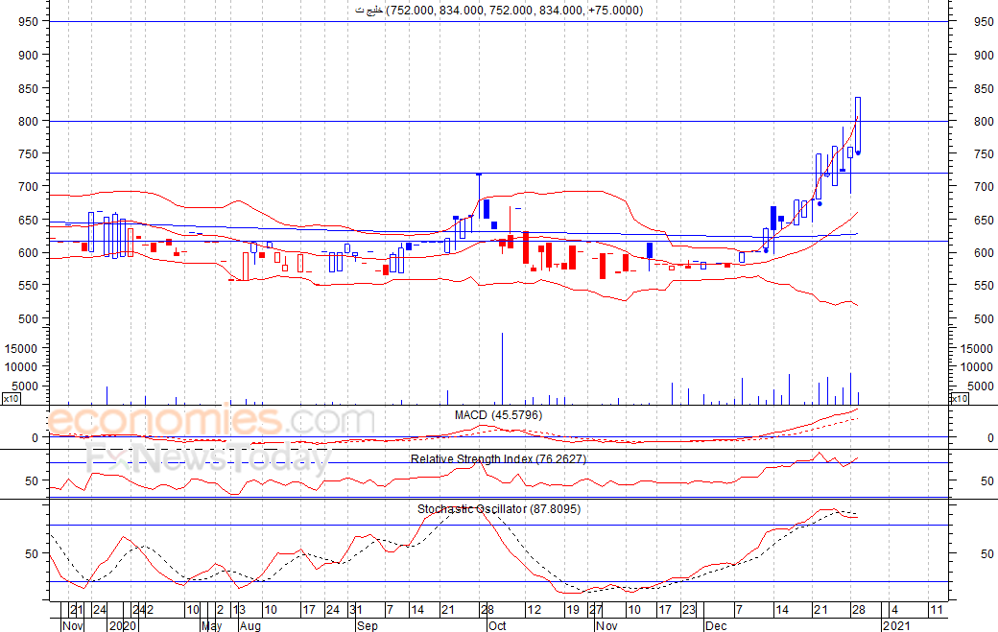Click the Oct month label on date axis
The width and height of the screenshot is (998, 632).
tap(496, 625)
